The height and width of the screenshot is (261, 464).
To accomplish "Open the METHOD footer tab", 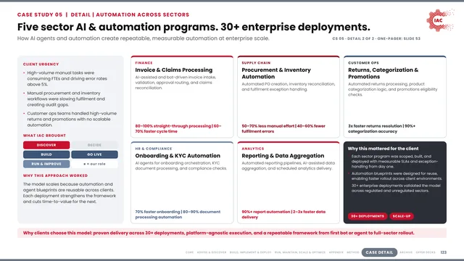I will pos(353,252).
